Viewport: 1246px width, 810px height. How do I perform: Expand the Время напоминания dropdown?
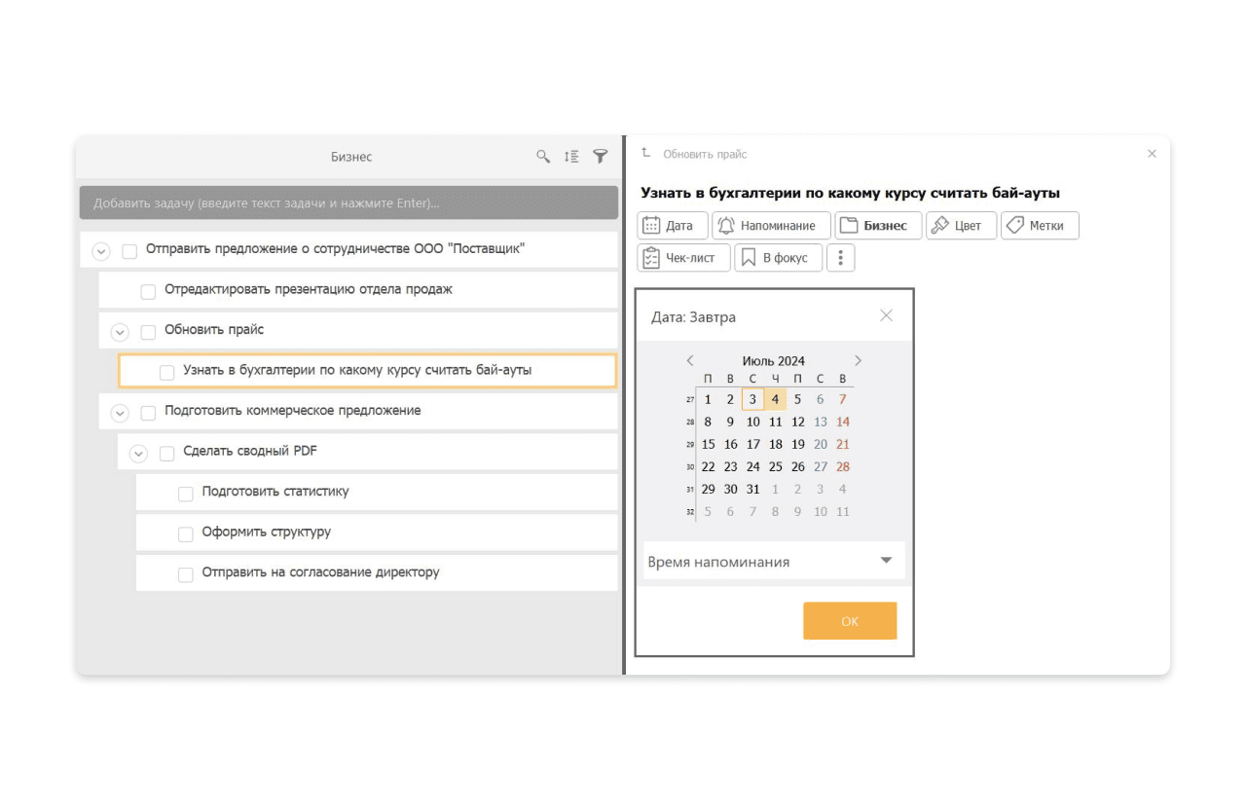pyautogui.click(x=885, y=561)
